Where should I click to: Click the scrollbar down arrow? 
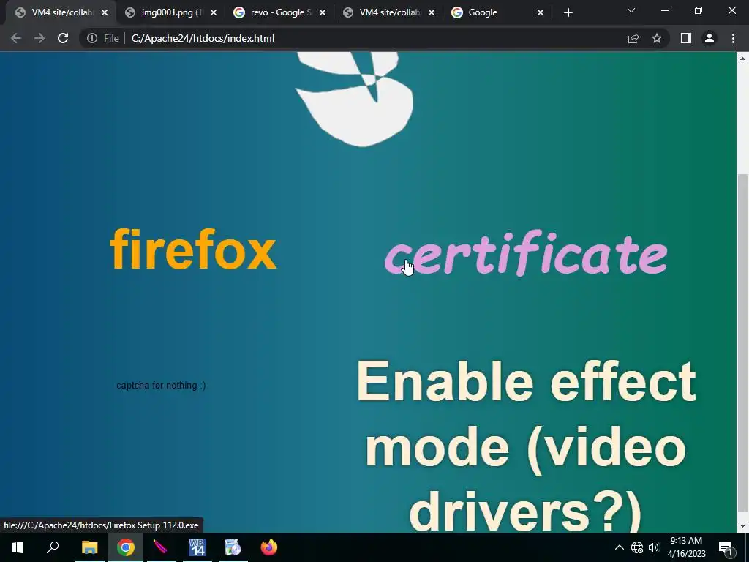point(743,526)
